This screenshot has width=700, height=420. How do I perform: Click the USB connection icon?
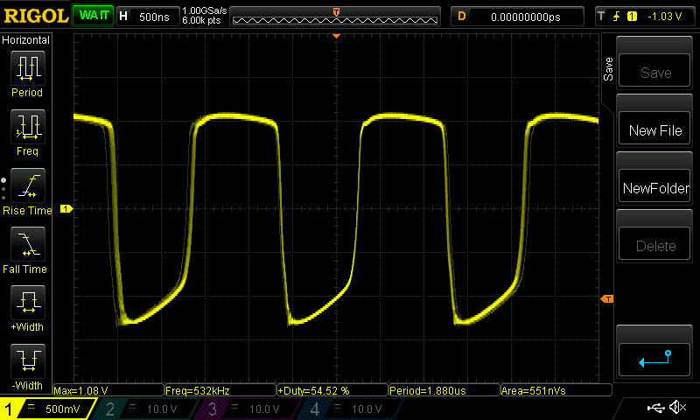(655, 407)
